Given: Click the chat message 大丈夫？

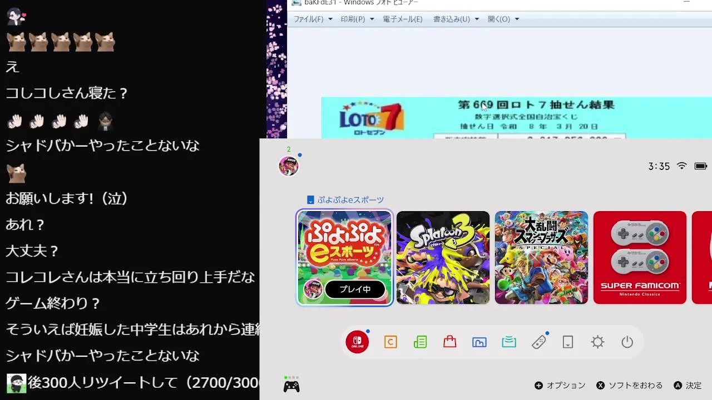Looking at the screenshot, I should click(32, 251).
